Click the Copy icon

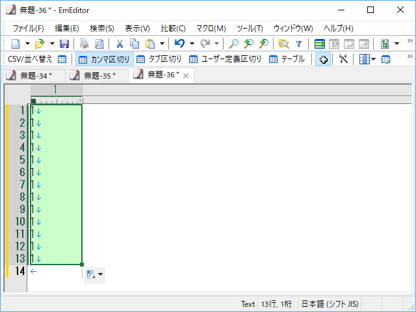click(x=135, y=44)
